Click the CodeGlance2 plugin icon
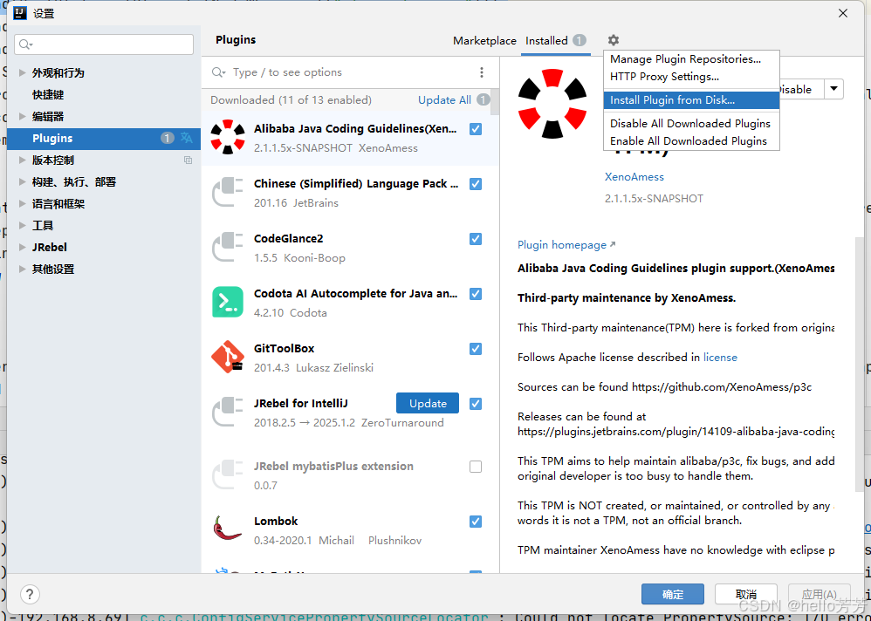Viewport: 871px width, 621px height. point(228,247)
